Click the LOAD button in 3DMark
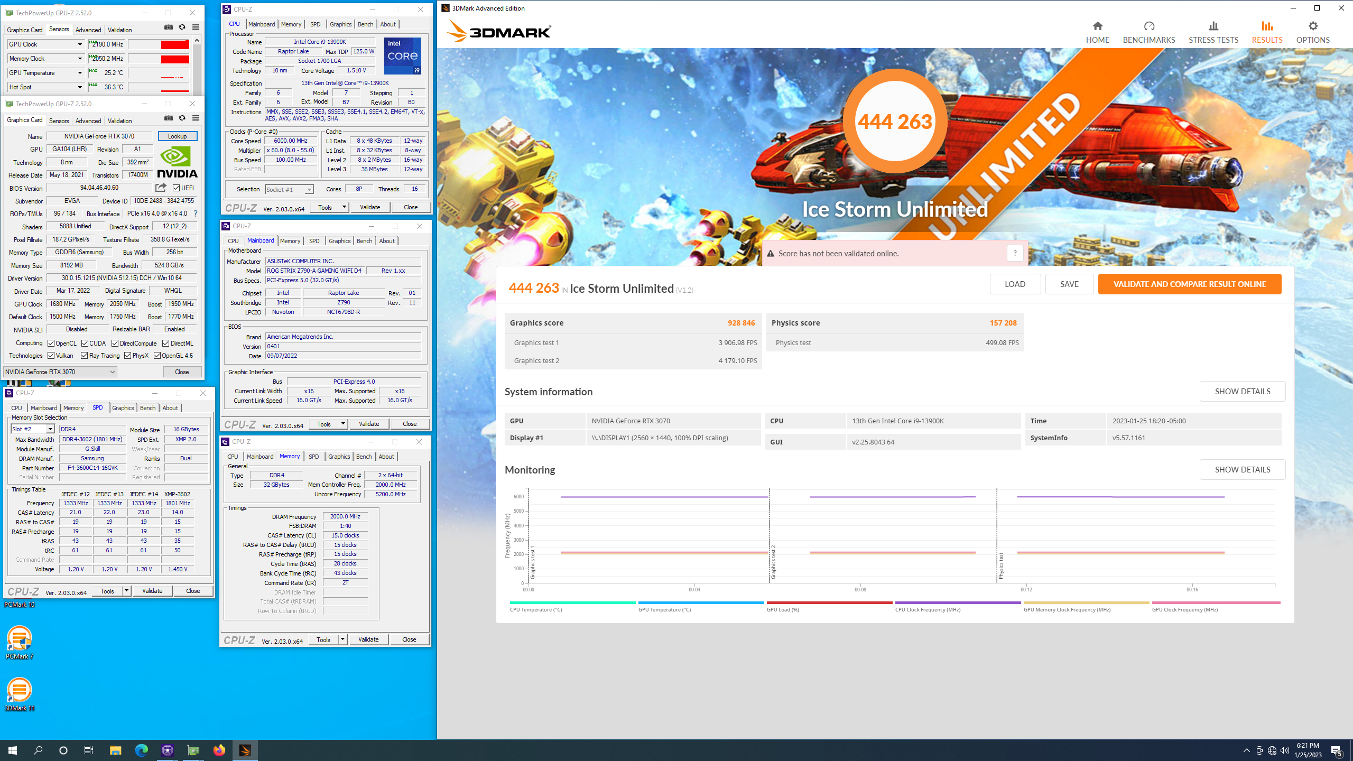The height and width of the screenshot is (761, 1353). 1015,284
